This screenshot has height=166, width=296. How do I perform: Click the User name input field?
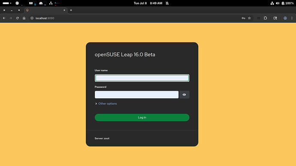click(142, 78)
